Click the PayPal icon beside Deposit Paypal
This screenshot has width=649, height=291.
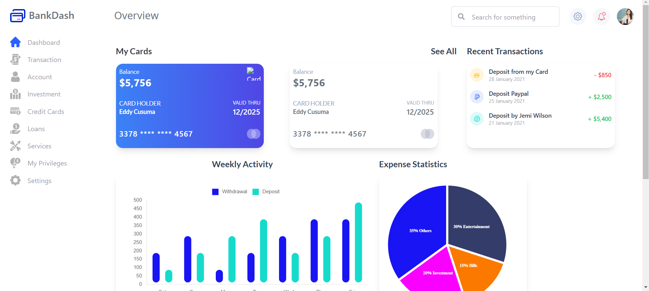(477, 97)
